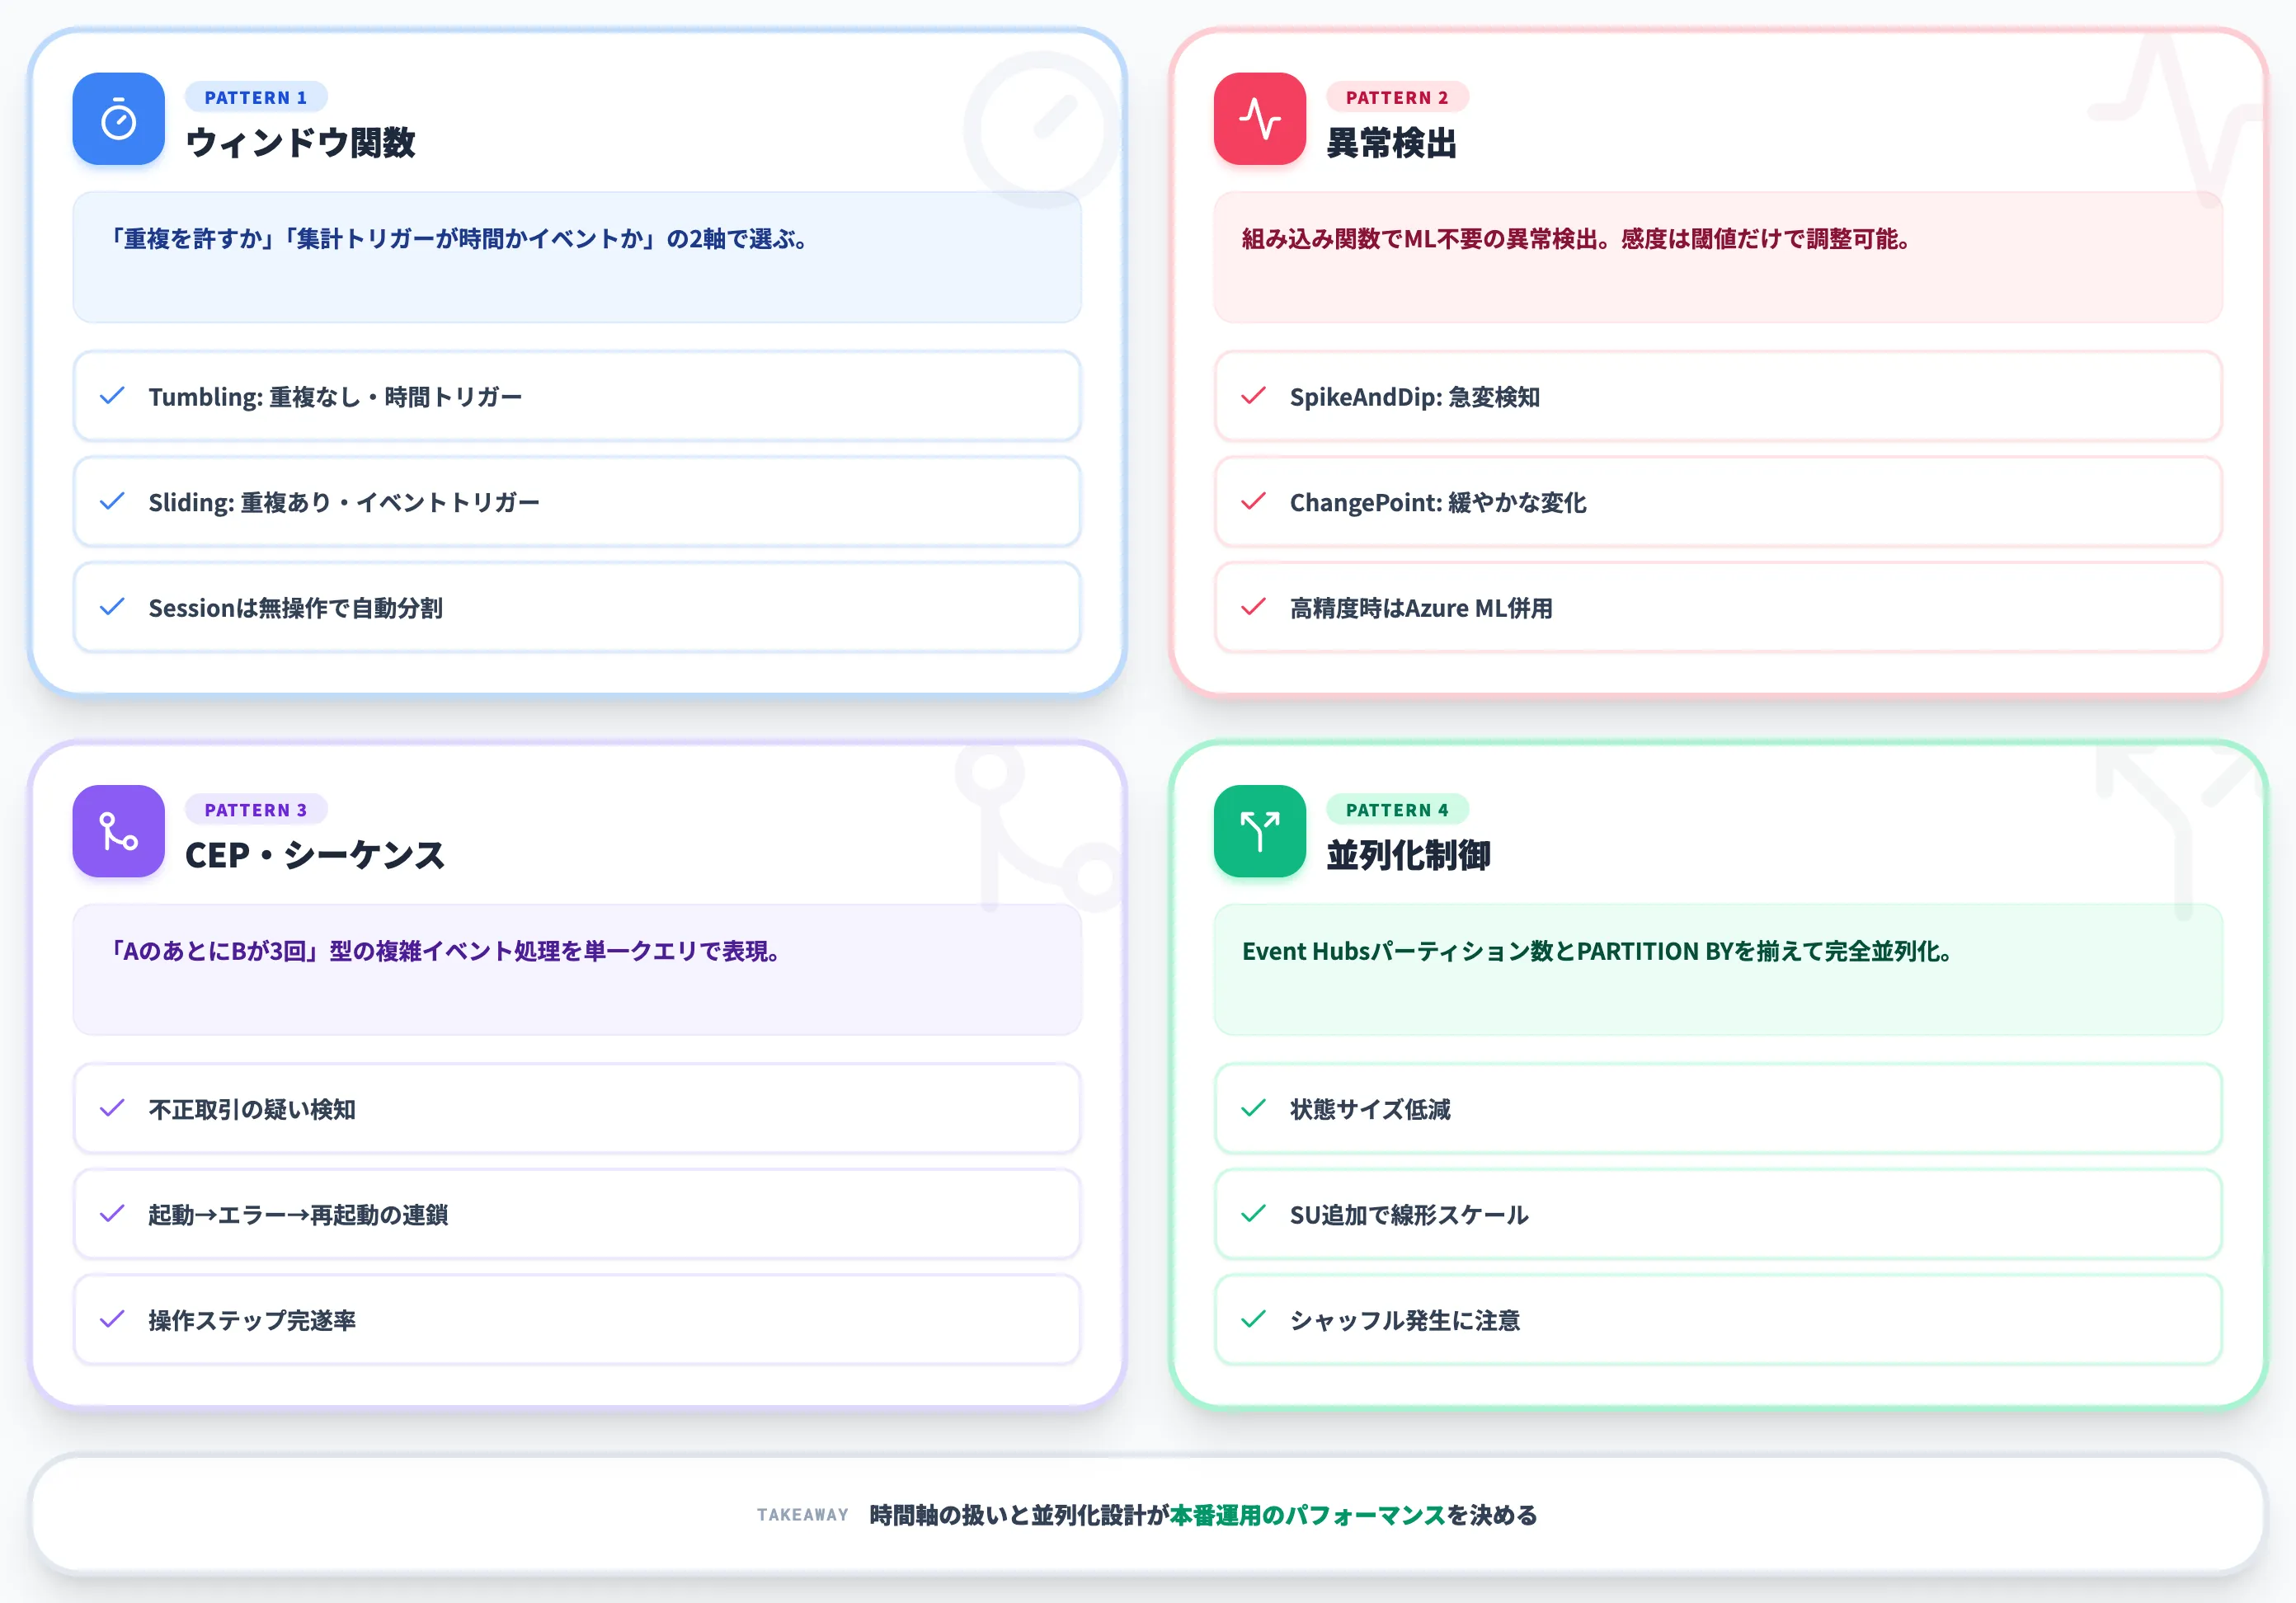The width and height of the screenshot is (2296, 1603).
Task: Click the green phrase 本番運用のパフォーマンス
Action: [x=1308, y=1515]
